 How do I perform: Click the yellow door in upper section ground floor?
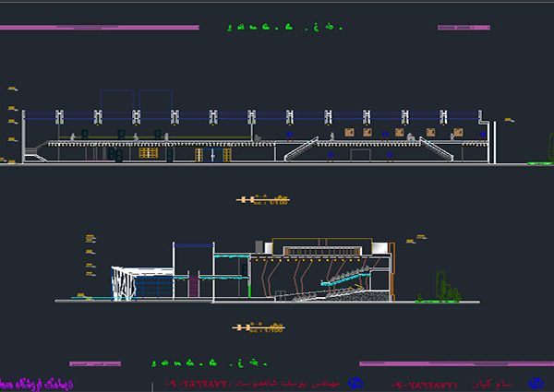point(146,154)
